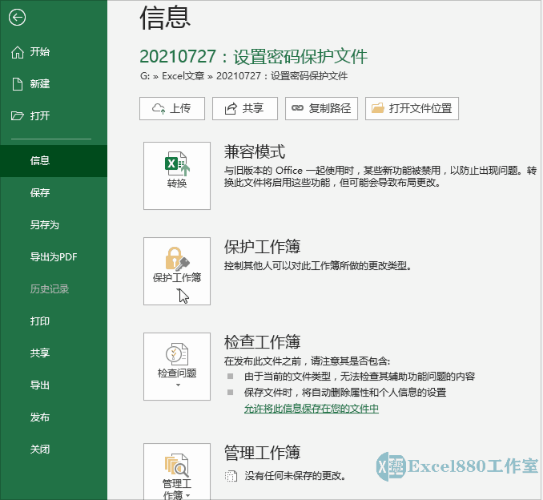
Task: Click the file path text under the title
Action: pos(243,76)
